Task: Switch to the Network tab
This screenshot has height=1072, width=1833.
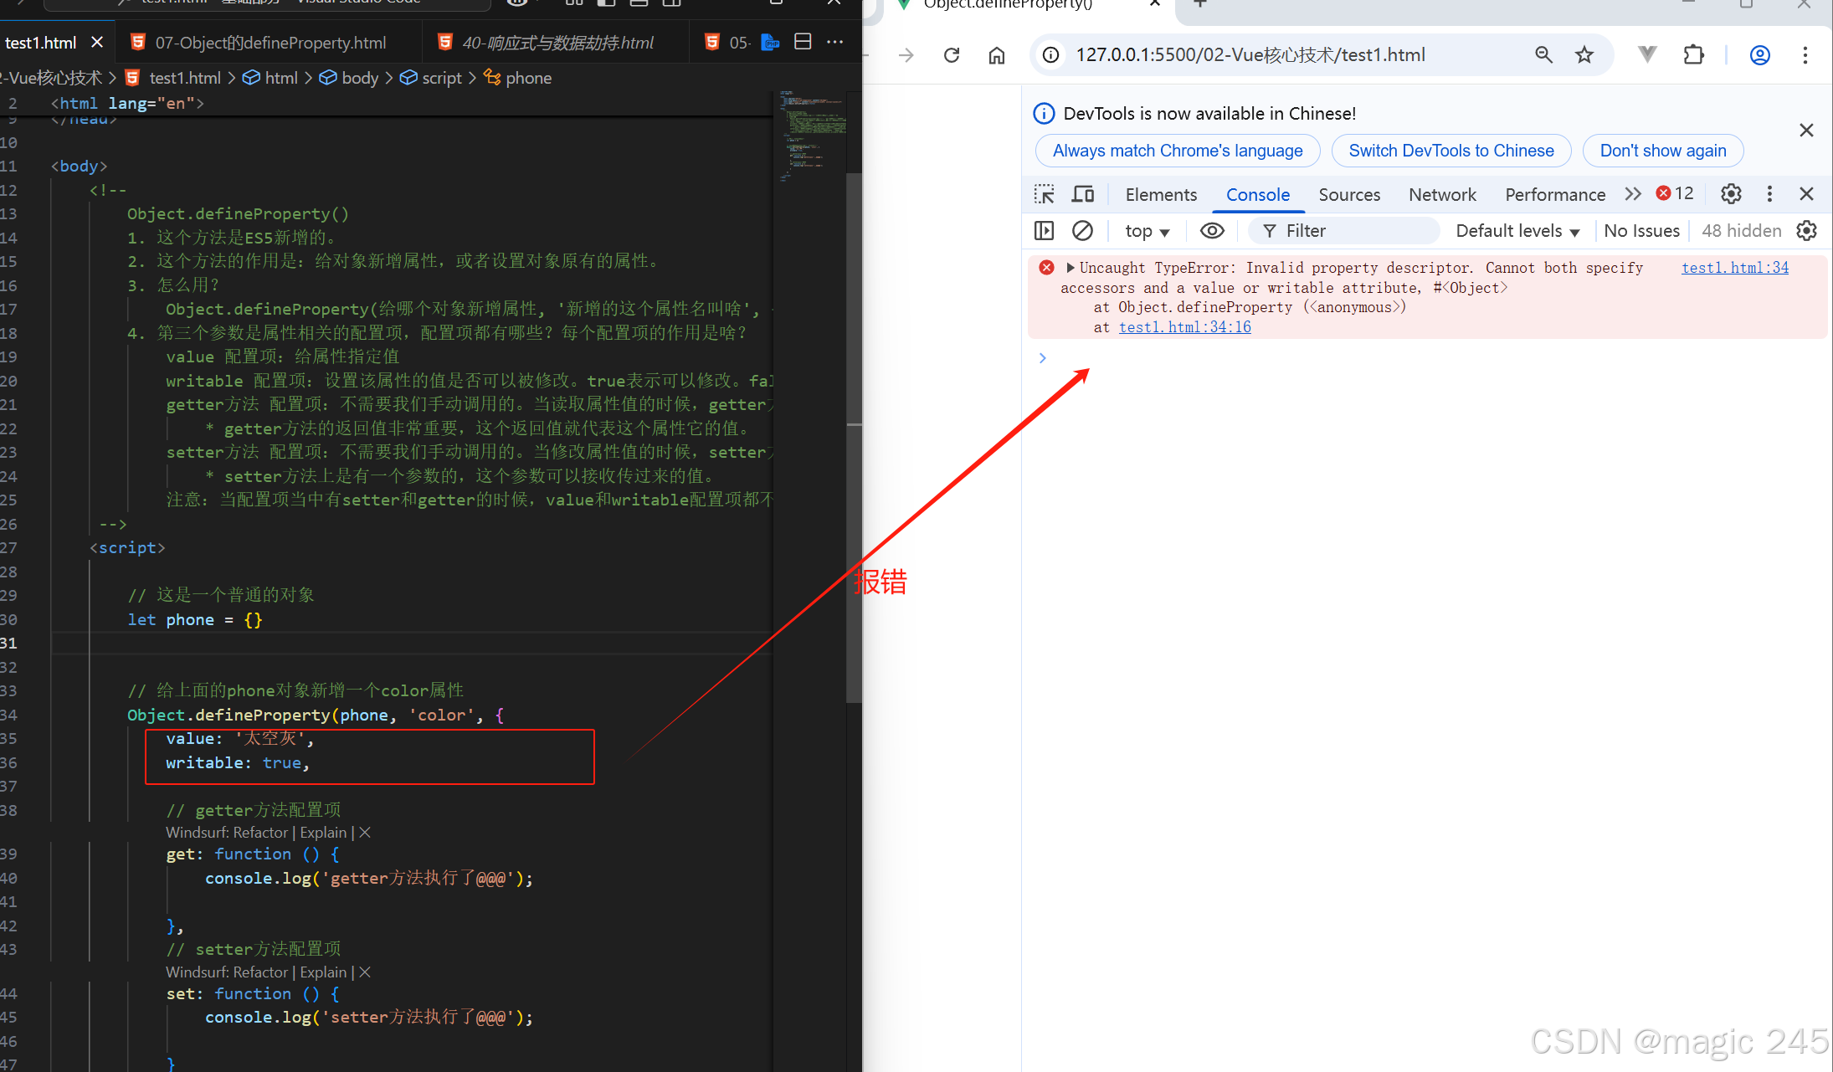Action: click(x=1441, y=194)
